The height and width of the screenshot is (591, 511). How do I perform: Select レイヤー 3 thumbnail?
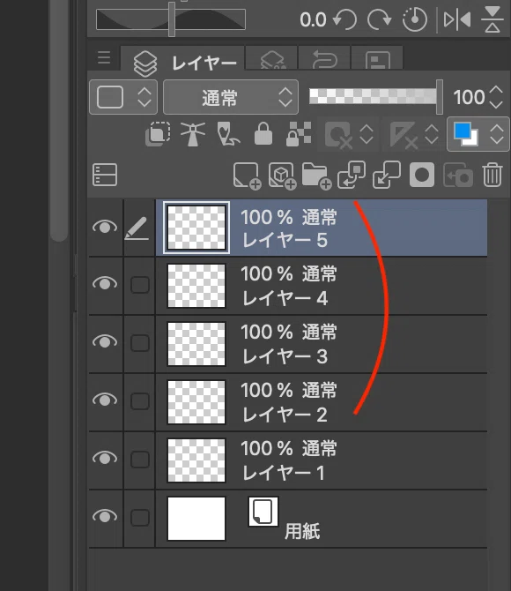click(x=196, y=344)
